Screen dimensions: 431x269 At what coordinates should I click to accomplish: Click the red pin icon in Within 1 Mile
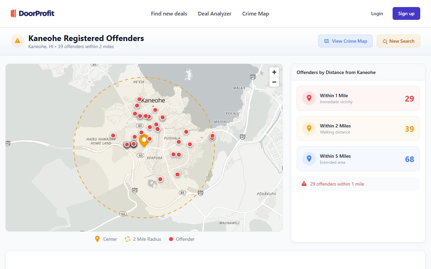(309, 98)
